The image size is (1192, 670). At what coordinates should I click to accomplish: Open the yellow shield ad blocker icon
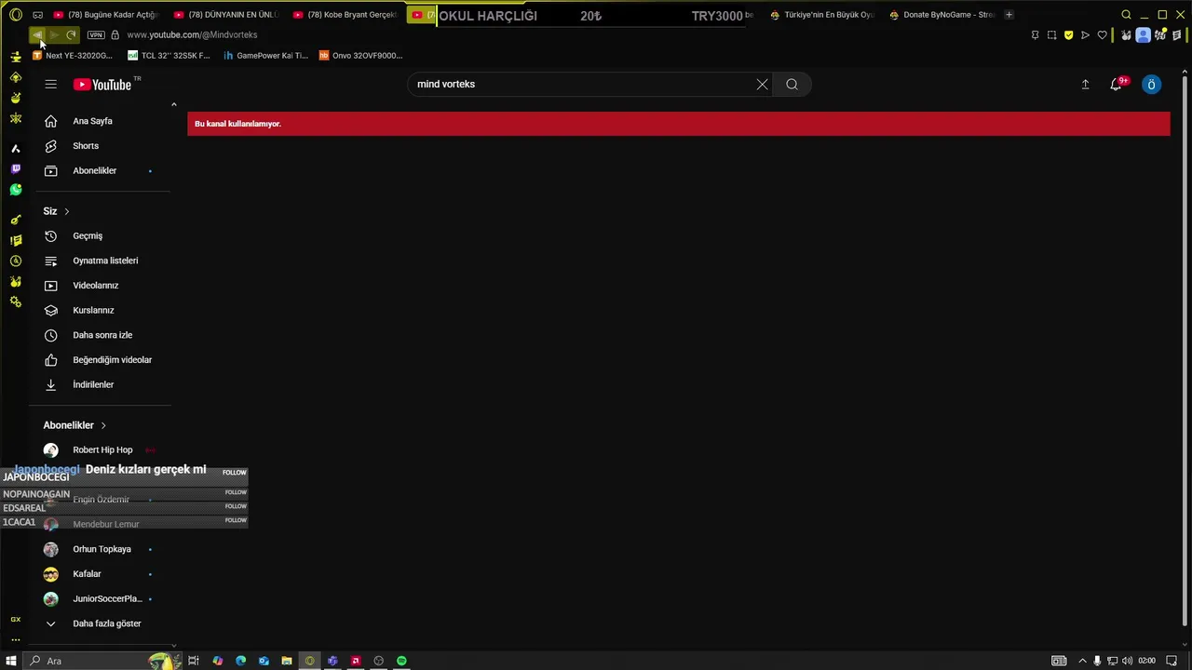click(x=1068, y=35)
